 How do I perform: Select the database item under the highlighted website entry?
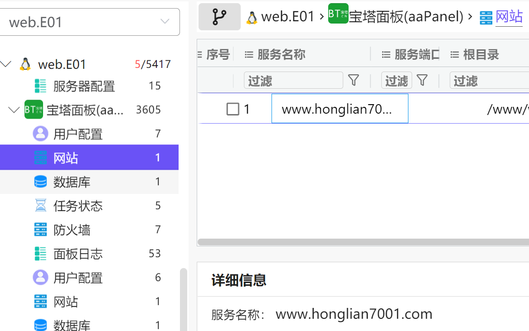pos(72,182)
